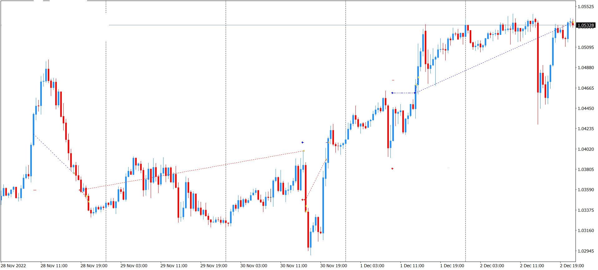This screenshot has height=270, width=598.
Task: Click price scale value 1.03375
Action: click(586, 210)
